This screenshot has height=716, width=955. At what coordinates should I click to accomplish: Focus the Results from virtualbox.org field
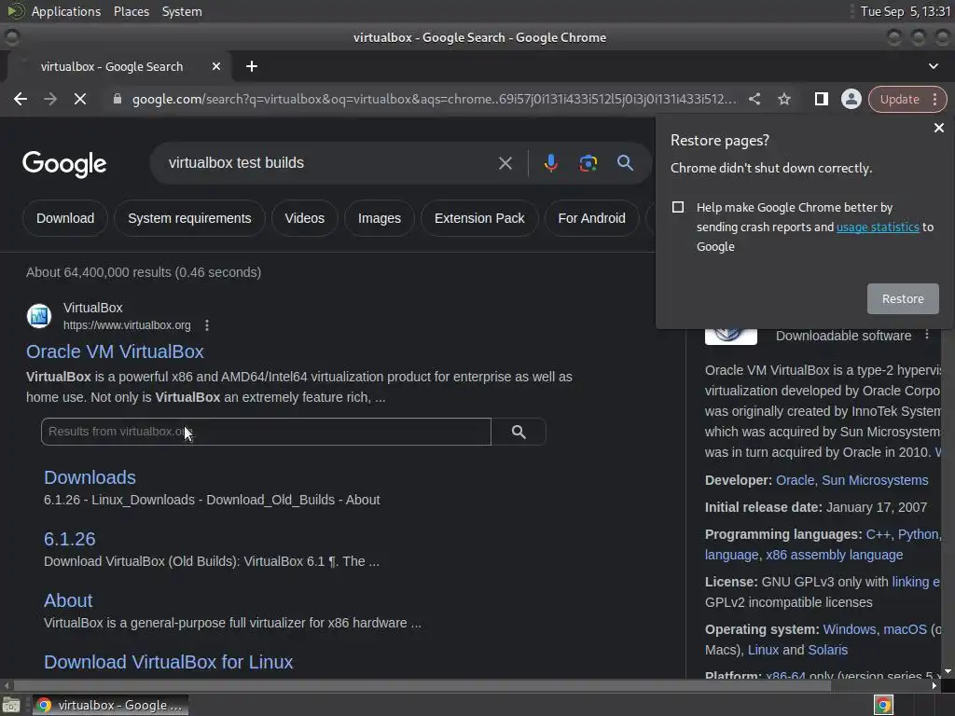point(266,432)
